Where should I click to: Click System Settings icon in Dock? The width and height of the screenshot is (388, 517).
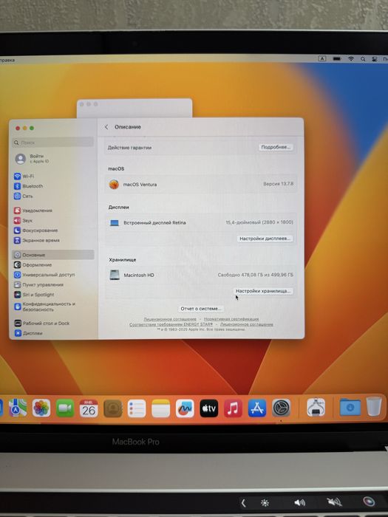click(281, 408)
